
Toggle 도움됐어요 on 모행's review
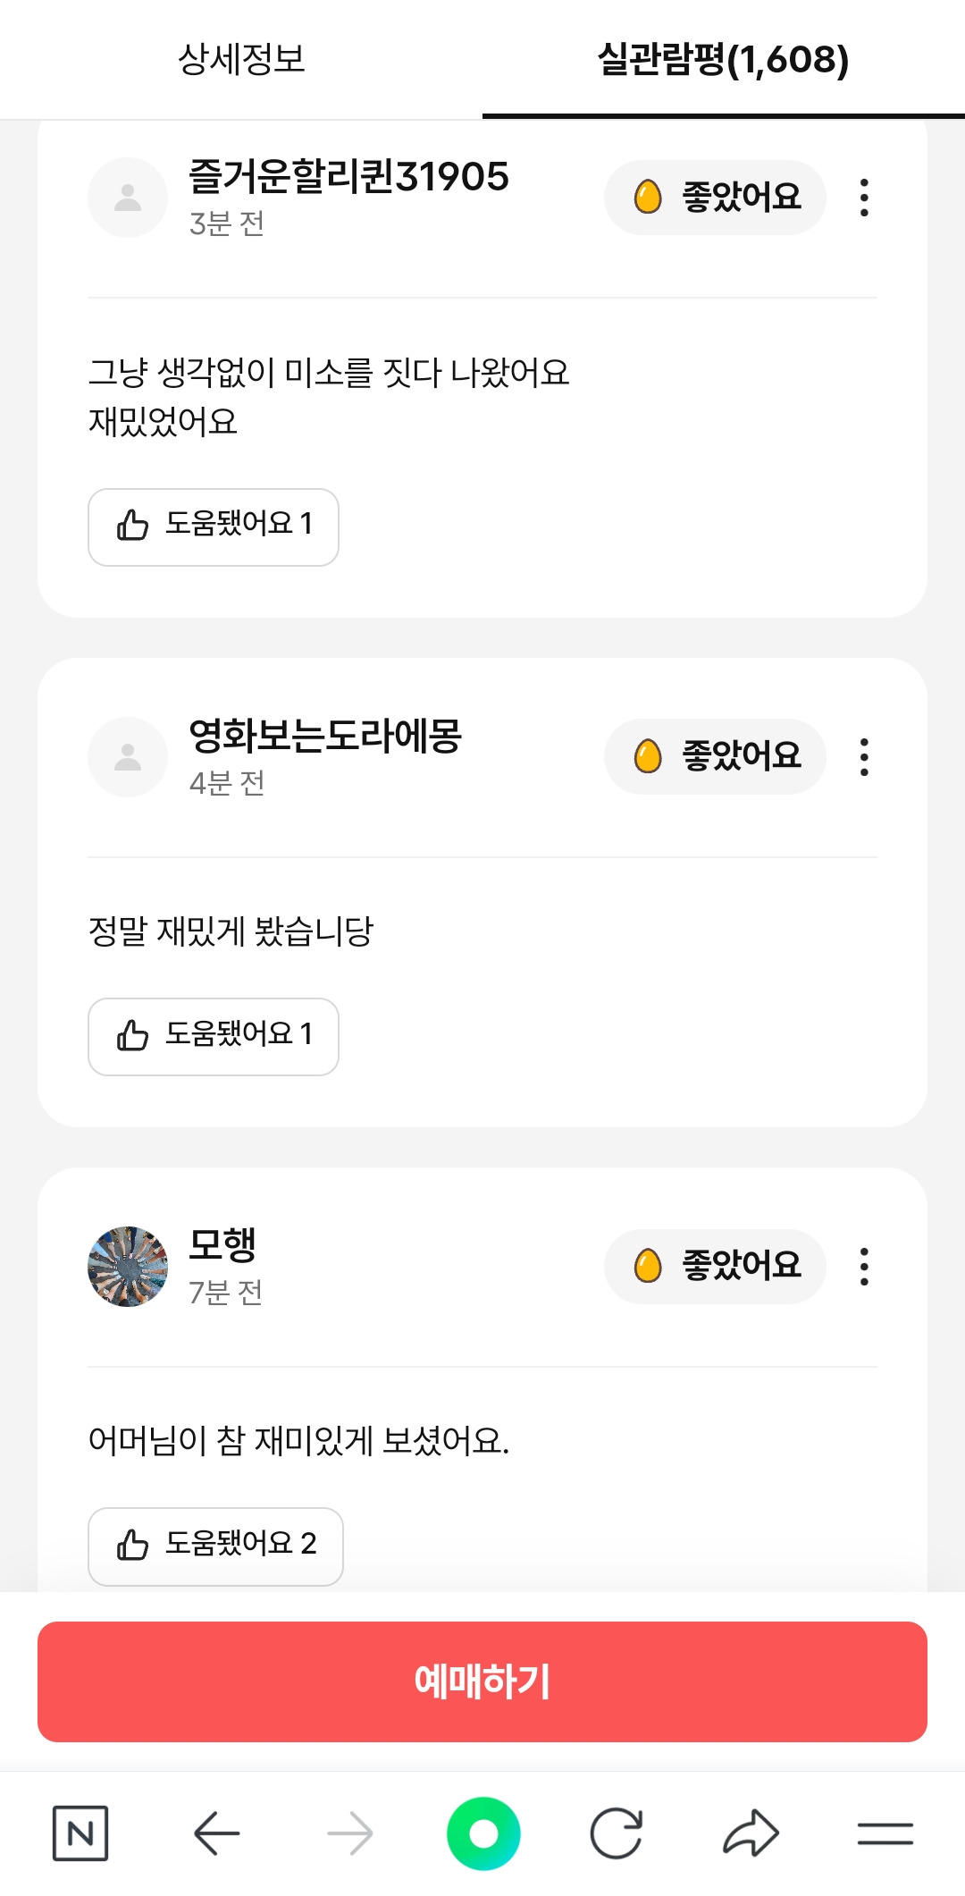point(215,1546)
